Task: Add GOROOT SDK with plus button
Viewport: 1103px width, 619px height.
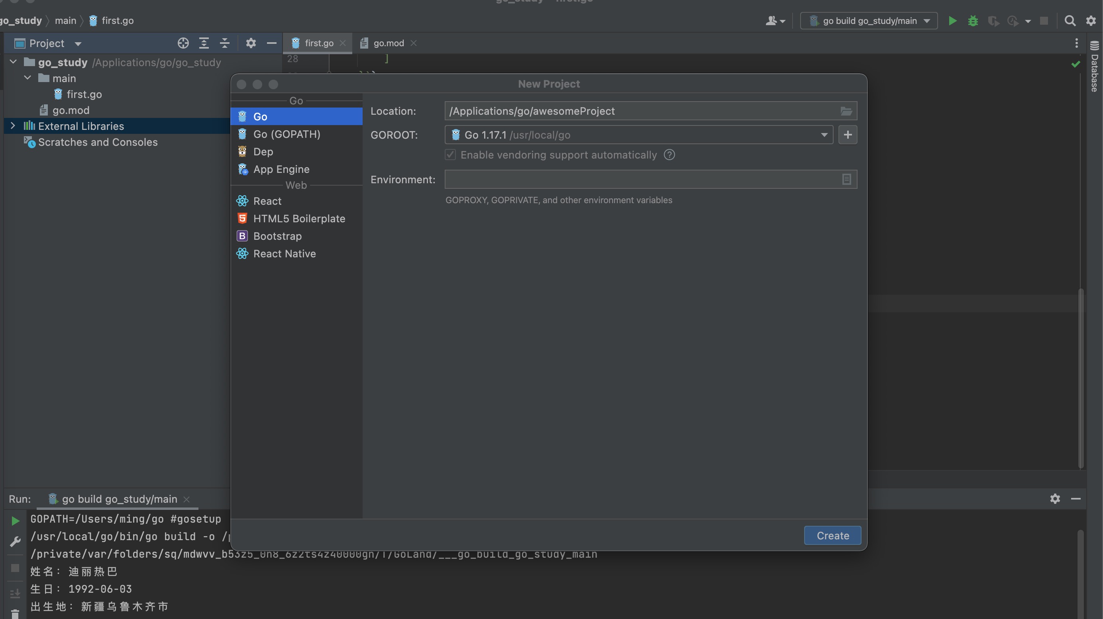Action: pos(848,135)
